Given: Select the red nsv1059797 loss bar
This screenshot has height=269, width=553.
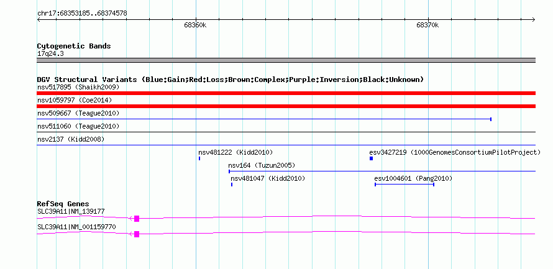Looking at the screenshot, I should click(x=286, y=106).
